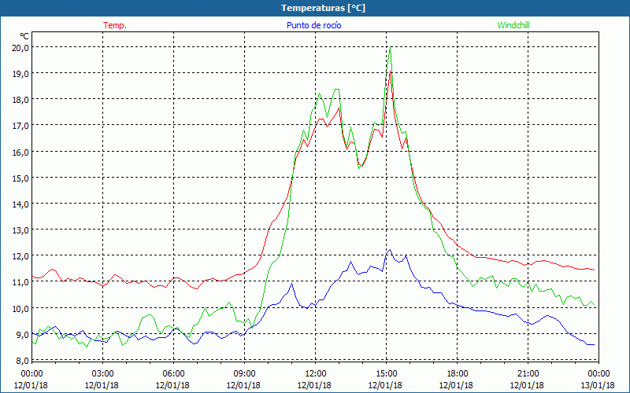Click the "03:00" time axis label
The height and width of the screenshot is (393, 630).
(x=102, y=374)
